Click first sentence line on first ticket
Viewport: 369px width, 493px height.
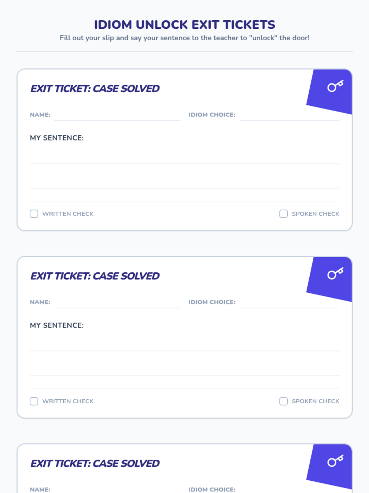tap(184, 158)
